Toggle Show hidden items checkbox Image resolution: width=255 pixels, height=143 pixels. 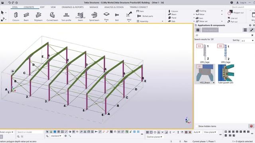point(196,126)
